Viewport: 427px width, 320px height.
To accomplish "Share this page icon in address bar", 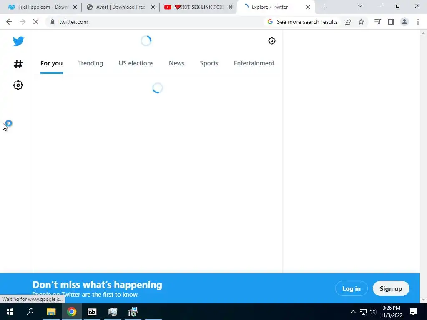I will [348, 22].
